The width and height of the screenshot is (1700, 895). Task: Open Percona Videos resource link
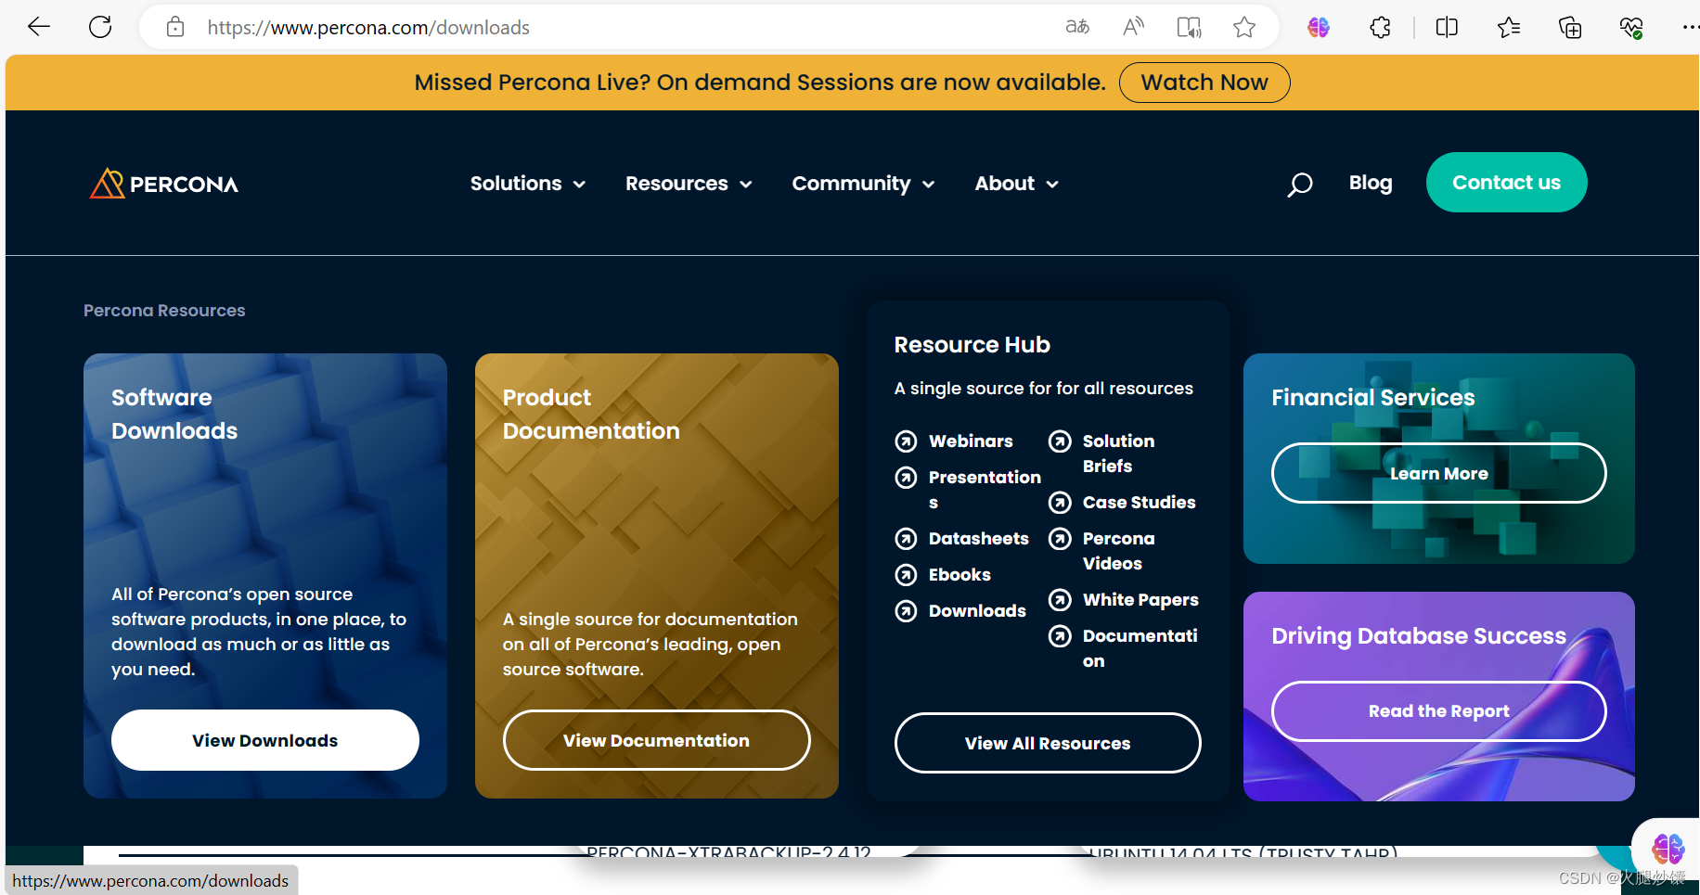coord(1118,551)
